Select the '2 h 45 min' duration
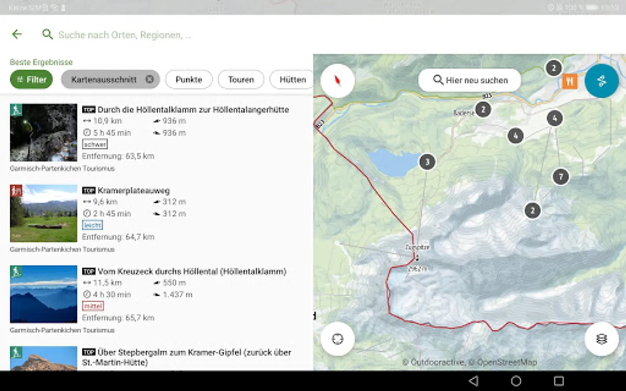 click(x=112, y=214)
